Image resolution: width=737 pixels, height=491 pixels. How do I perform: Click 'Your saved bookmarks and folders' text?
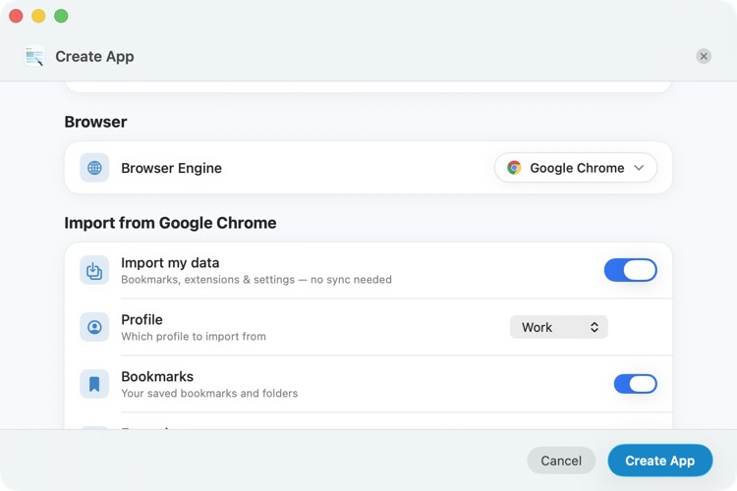click(209, 393)
